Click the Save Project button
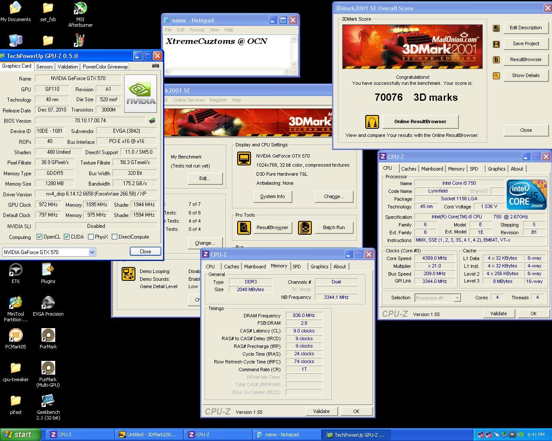Image resolution: width=552 pixels, height=441 pixels. point(526,43)
